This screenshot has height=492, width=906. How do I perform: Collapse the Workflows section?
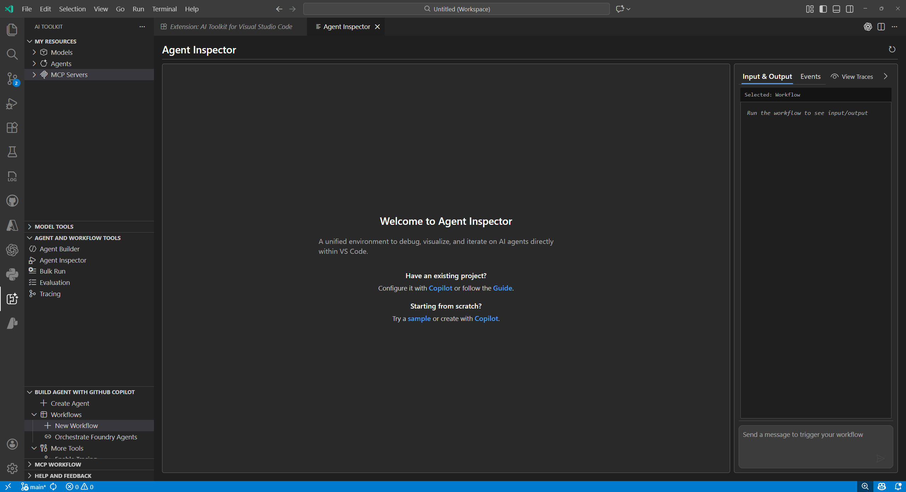(x=34, y=414)
